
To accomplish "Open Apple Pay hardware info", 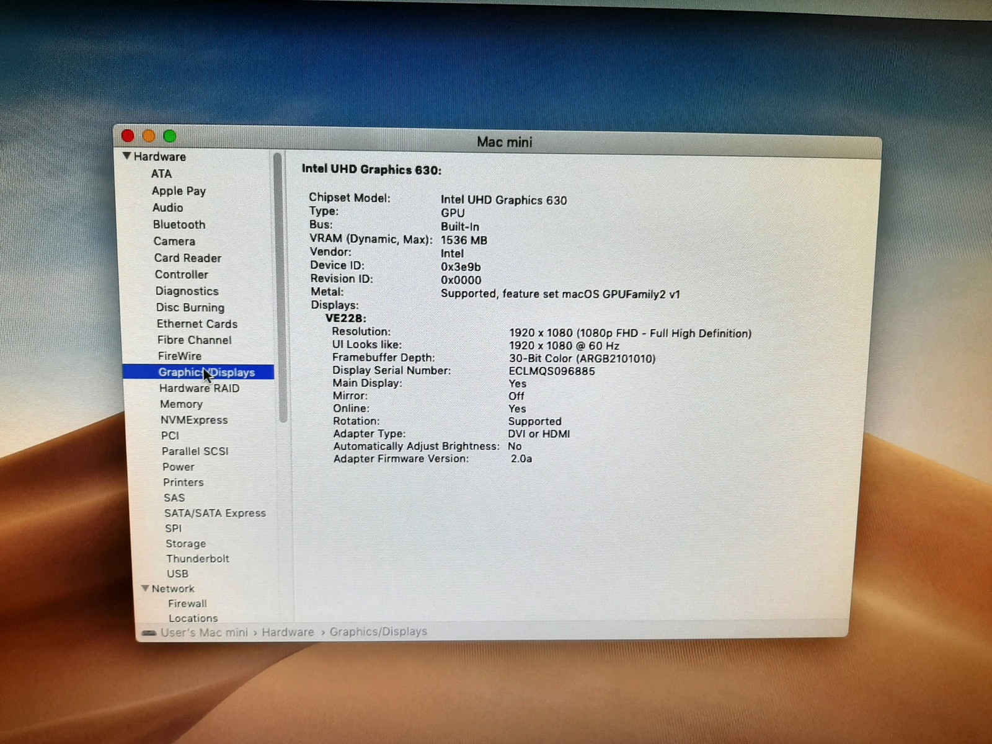I will 179,191.
